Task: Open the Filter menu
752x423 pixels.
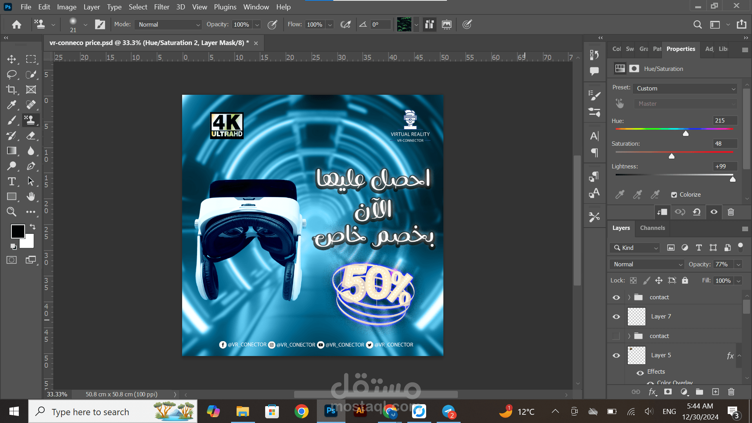Action: point(161,7)
